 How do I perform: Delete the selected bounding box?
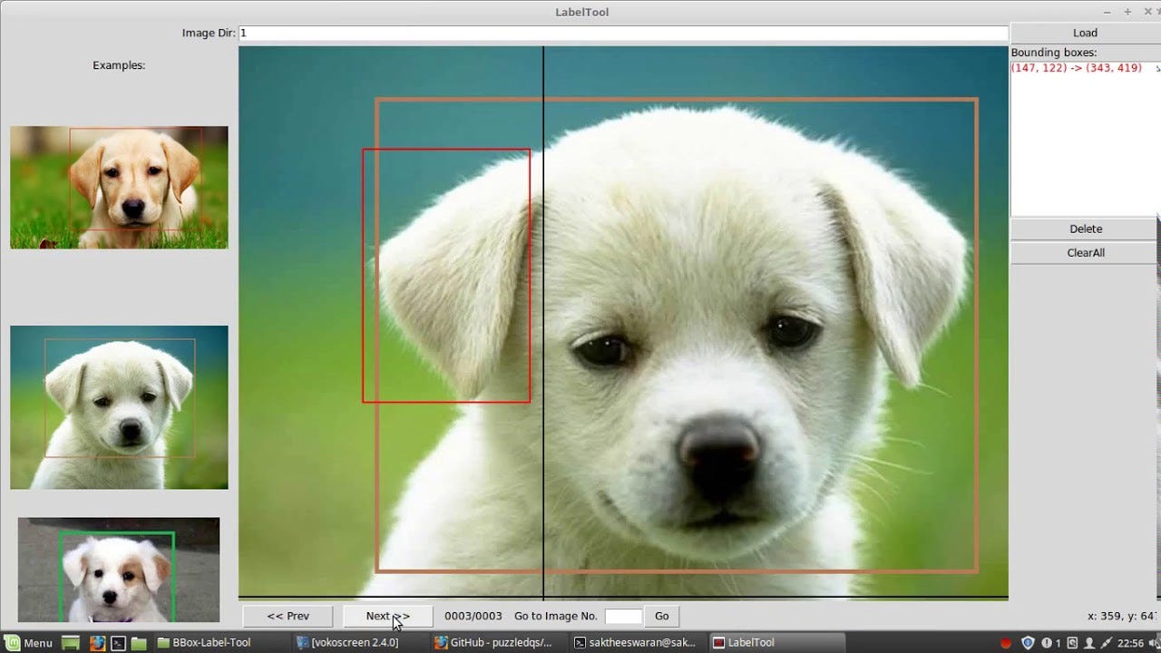pyautogui.click(x=1085, y=229)
